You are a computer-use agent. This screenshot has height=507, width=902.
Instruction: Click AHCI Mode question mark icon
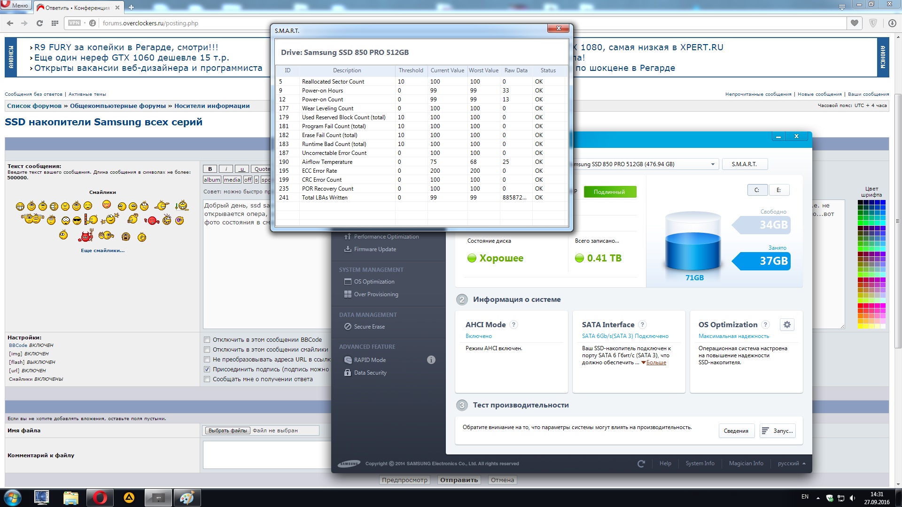pyautogui.click(x=513, y=324)
